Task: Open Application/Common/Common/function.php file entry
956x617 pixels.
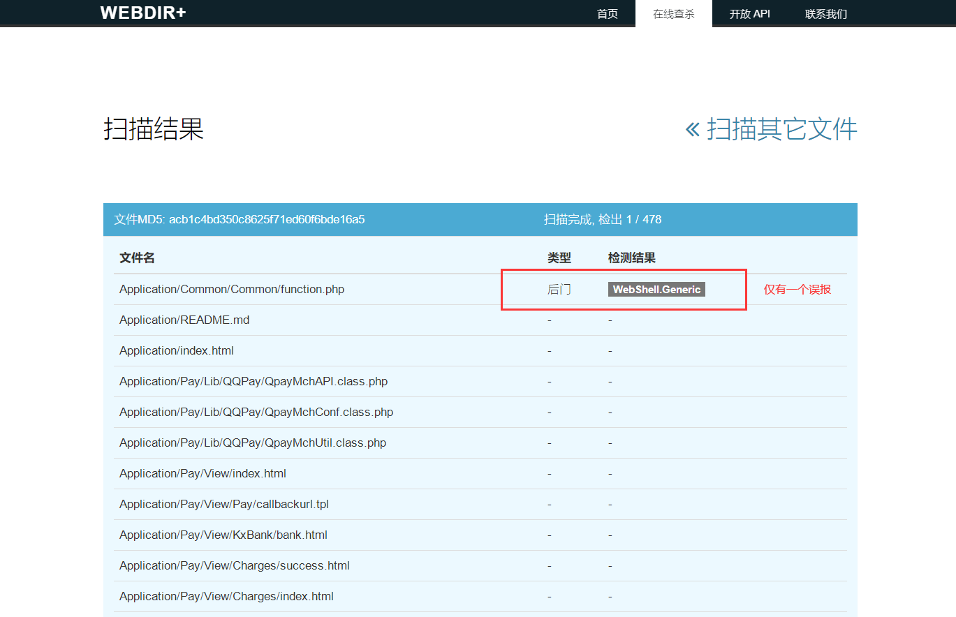Action: tap(231, 289)
